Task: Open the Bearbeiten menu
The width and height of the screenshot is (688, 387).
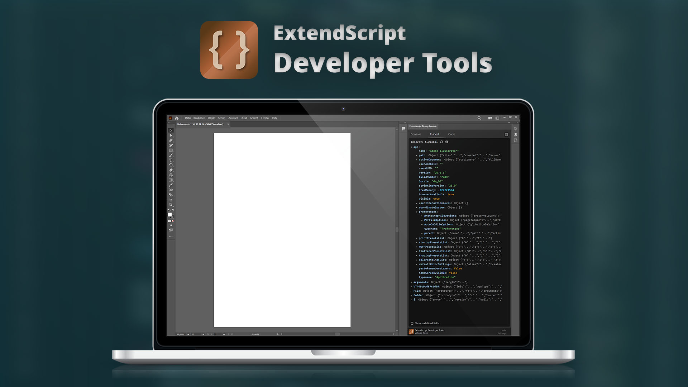Action: [199, 118]
